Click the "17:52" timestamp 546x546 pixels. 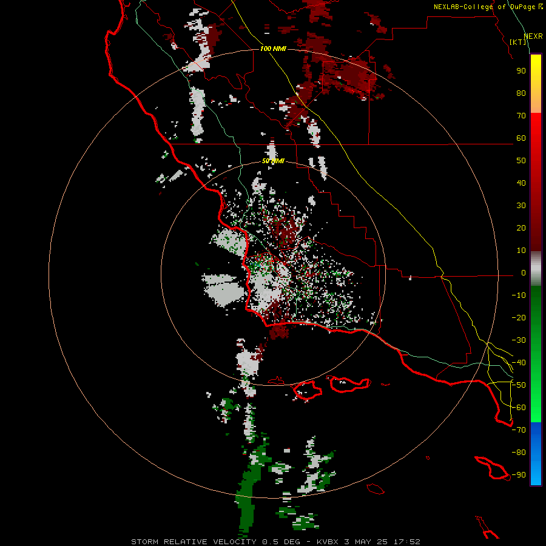click(x=406, y=542)
